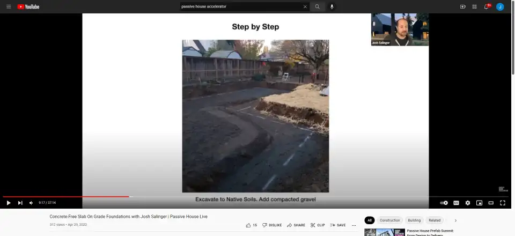Open player settings gear
Screen dimensions: 515x236
468,203
